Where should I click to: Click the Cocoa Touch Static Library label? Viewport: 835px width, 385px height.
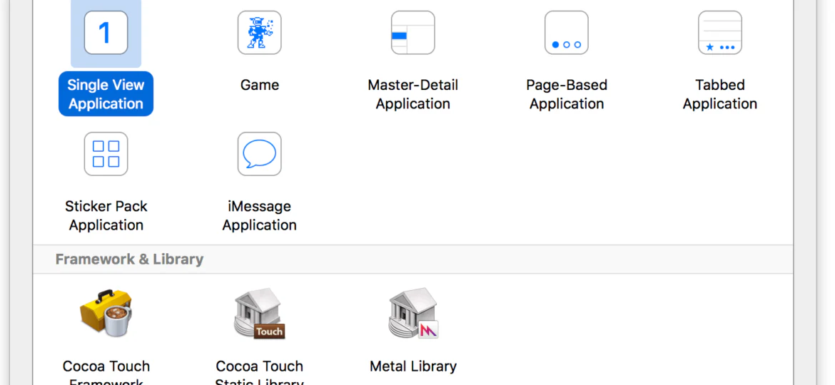pos(259,373)
